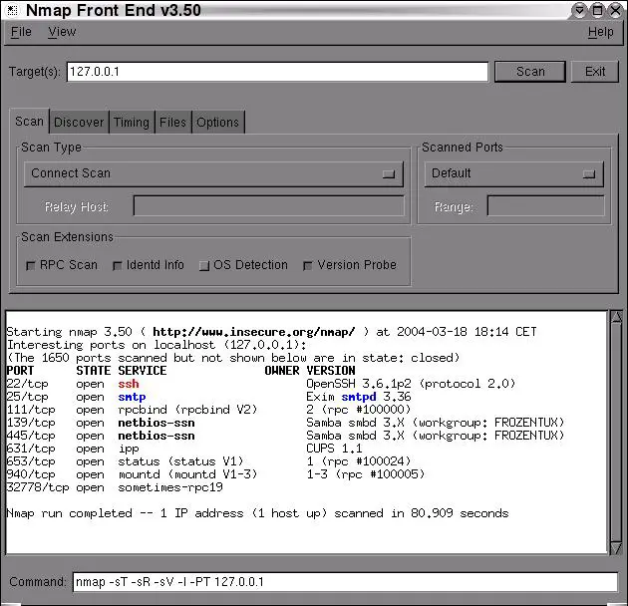Screen dimensions: 628x606
Task: Switch to the Timing tab
Action: pos(131,123)
